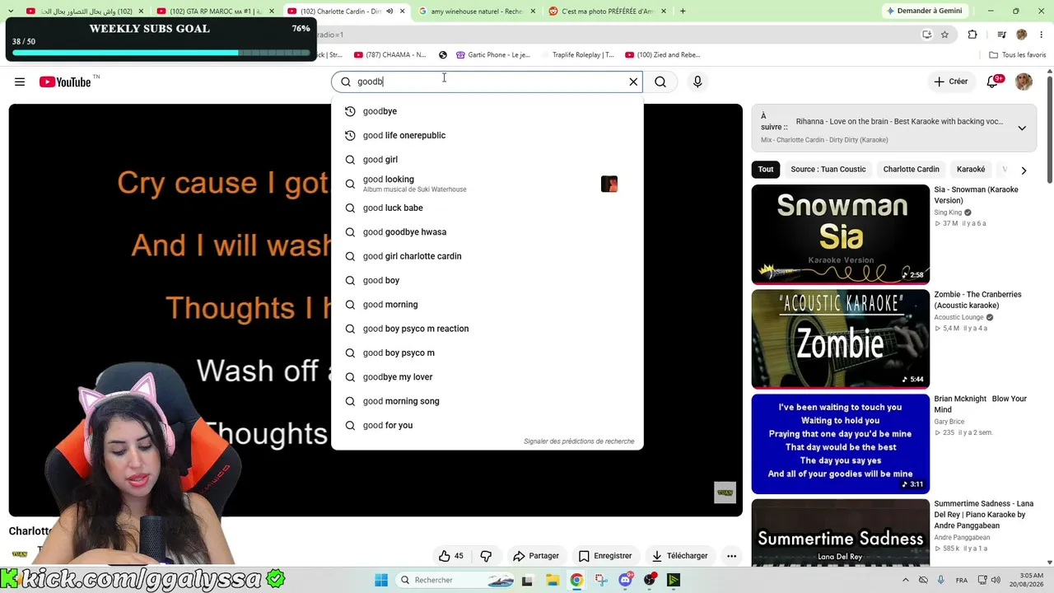The image size is (1054, 593).
Task: Share the video via Partager
Action: tap(536, 556)
